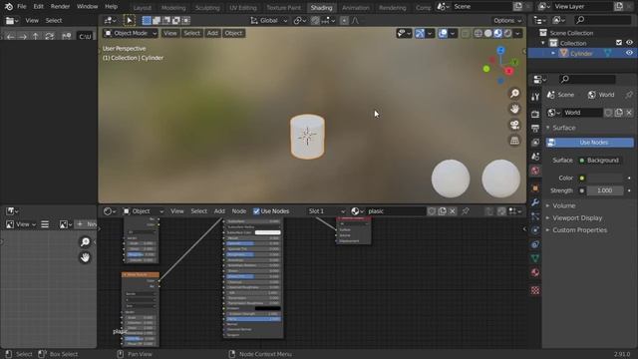
Task: Toggle viewport gizmos display
Action: tap(420, 33)
